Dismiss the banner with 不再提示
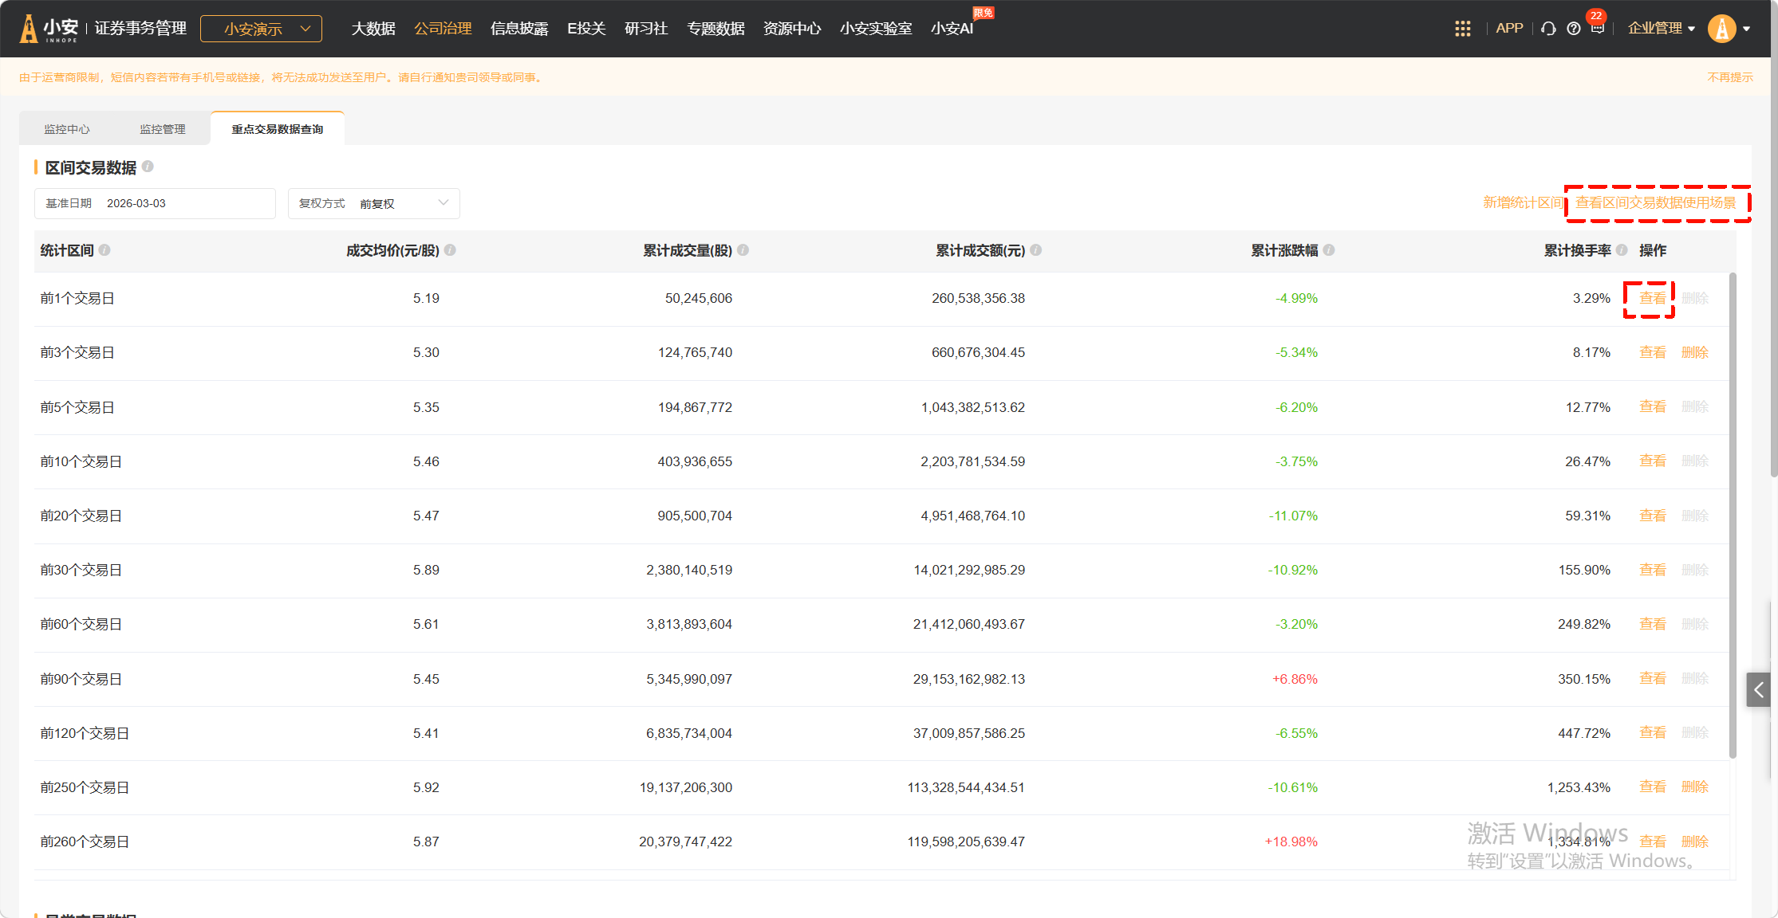Viewport: 1778px width, 918px height. 1729,77
